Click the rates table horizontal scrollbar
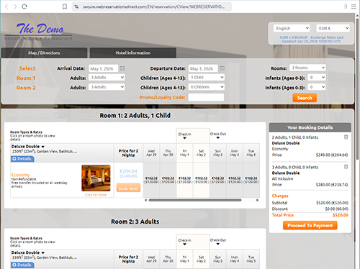The width and height of the screenshot is (360, 269). (x=195, y=200)
